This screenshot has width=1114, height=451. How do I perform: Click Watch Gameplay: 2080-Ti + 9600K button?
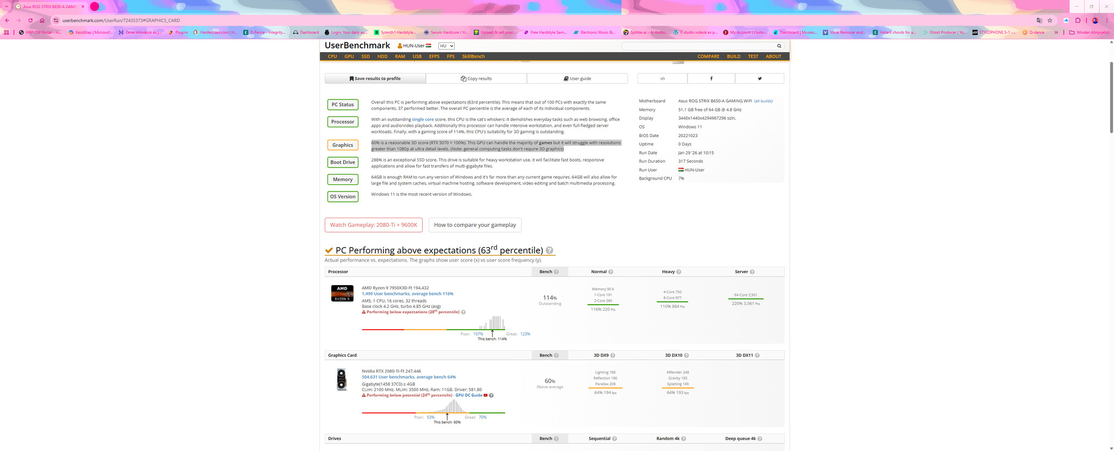coord(373,225)
